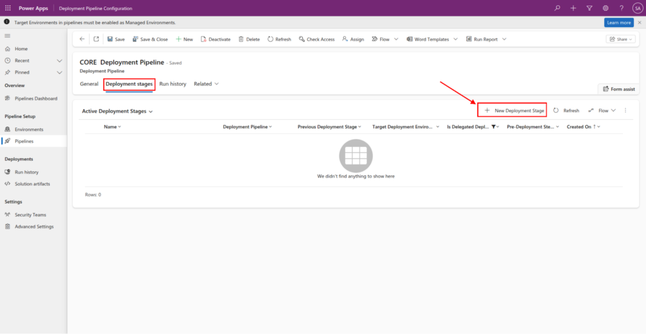Open the settings gear icon
Image resolution: width=646 pixels, height=334 pixels.
pyautogui.click(x=606, y=8)
